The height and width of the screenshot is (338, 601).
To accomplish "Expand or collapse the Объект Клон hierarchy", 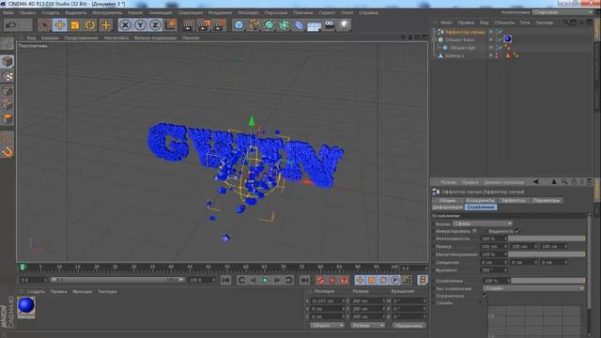I will 434,39.
